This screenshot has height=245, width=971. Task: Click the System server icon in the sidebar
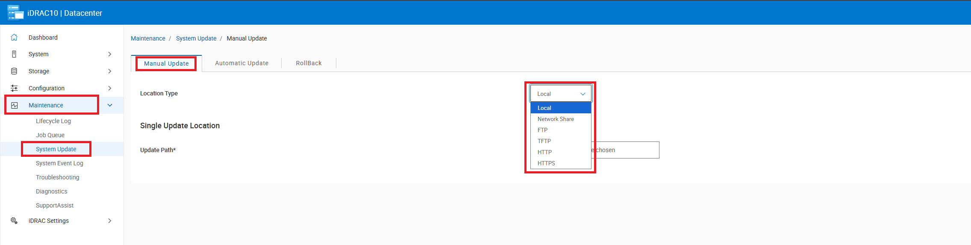point(14,54)
